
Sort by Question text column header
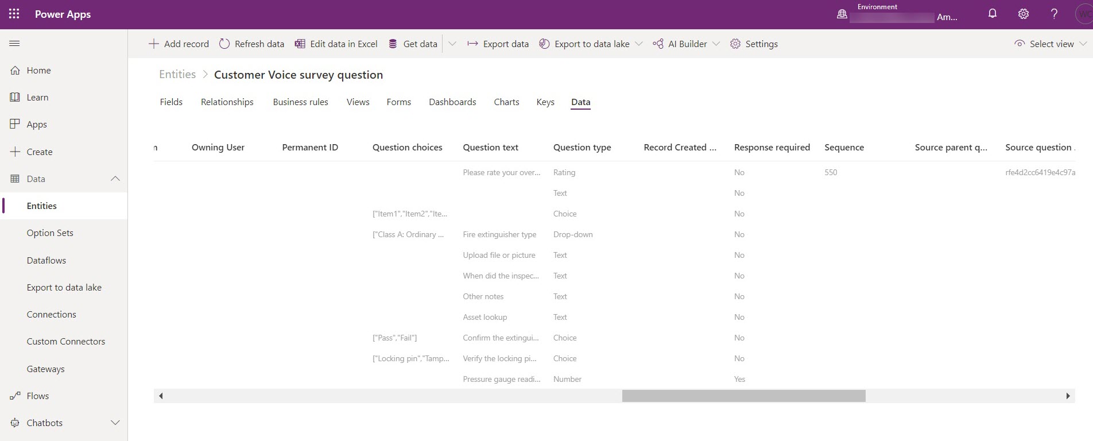491,147
